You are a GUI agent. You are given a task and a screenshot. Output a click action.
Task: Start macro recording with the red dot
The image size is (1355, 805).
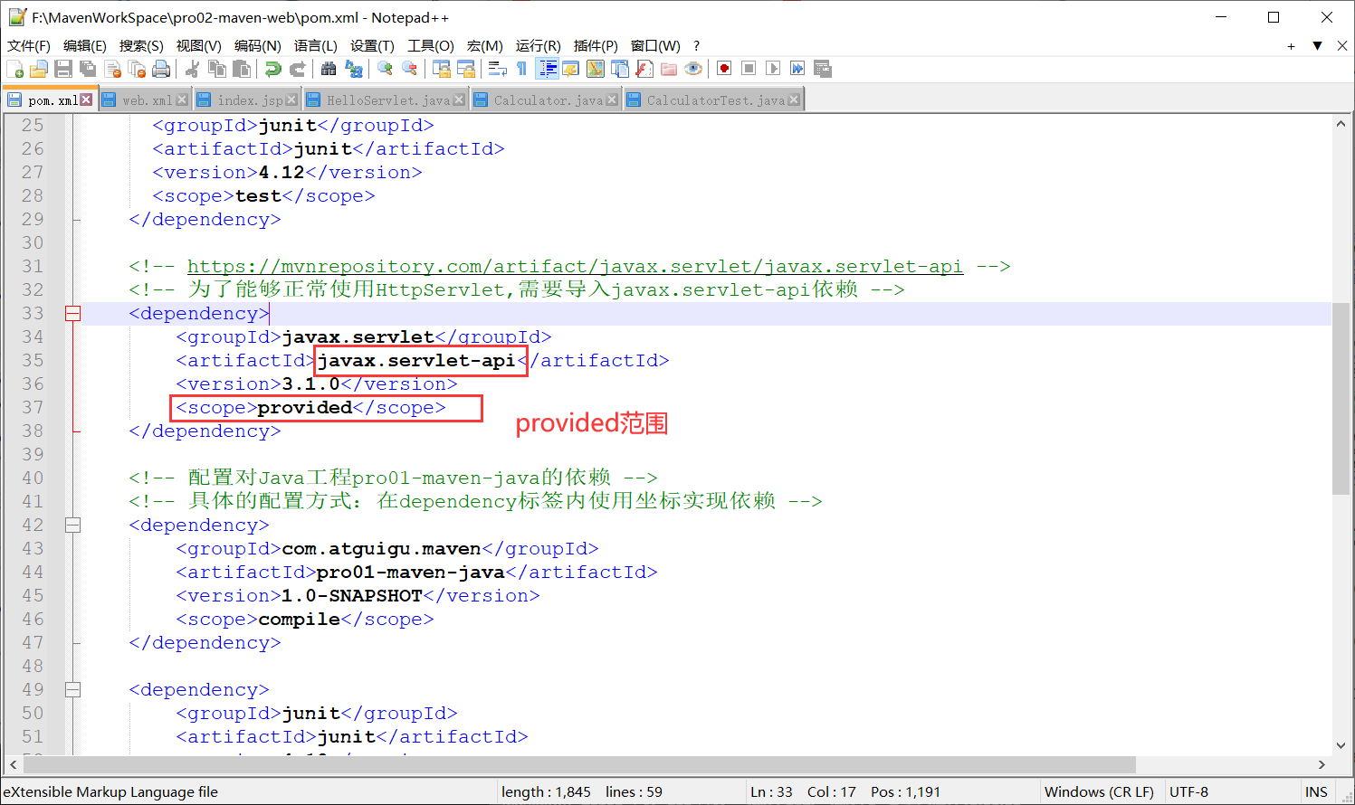pos(724,69)
